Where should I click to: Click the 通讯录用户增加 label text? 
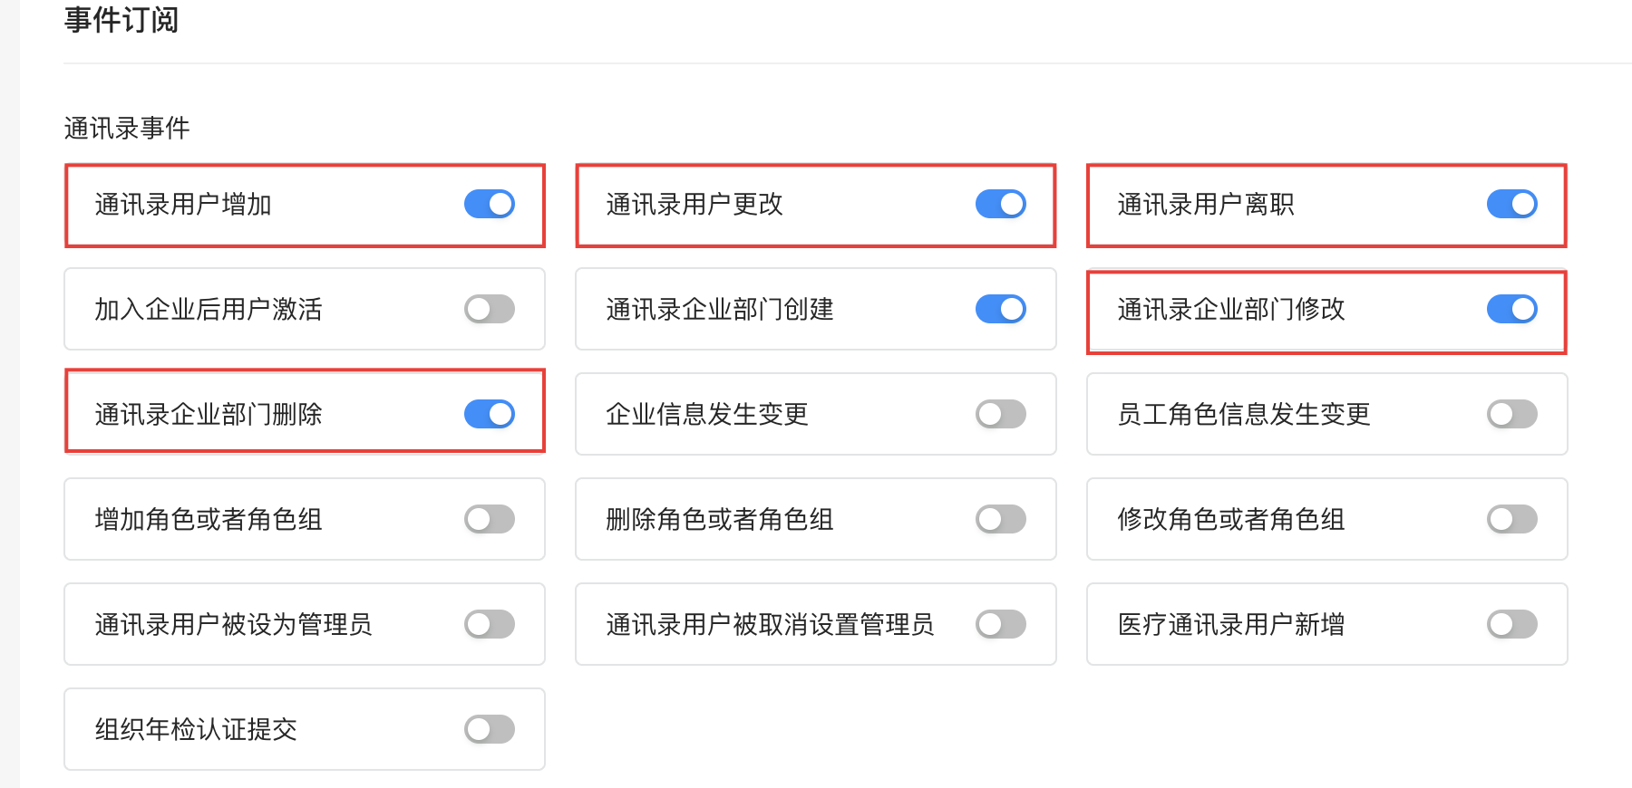click(183, 205)
